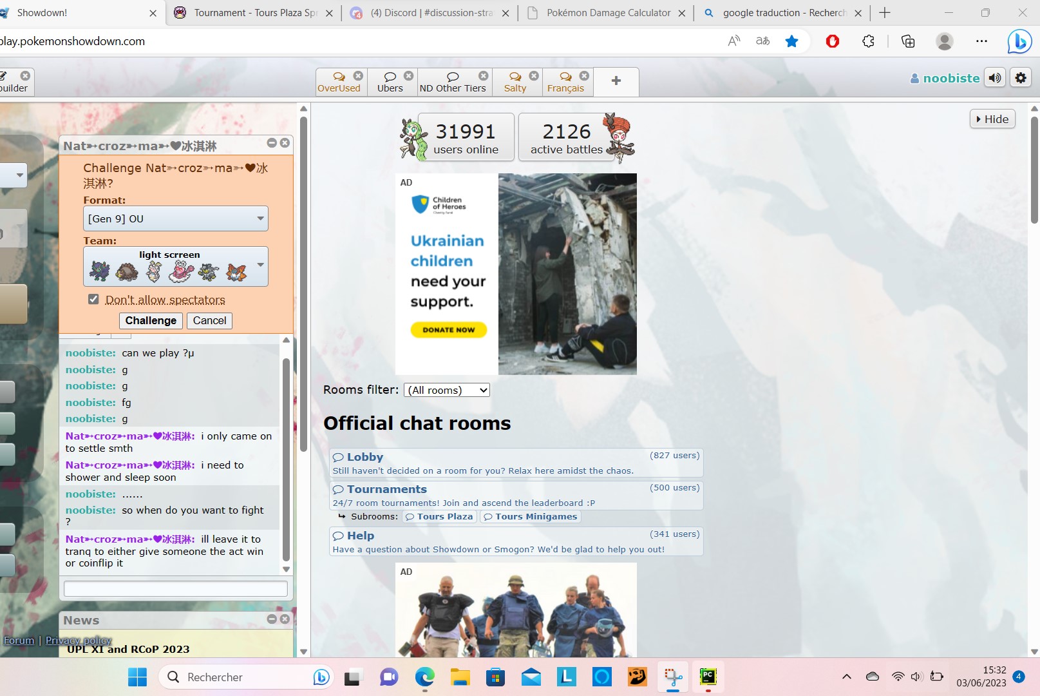Image resolution: width=1040 pixels, height=696 pixels.
Task: Open browser Collections icon
Action: click(x=908, y=41)
